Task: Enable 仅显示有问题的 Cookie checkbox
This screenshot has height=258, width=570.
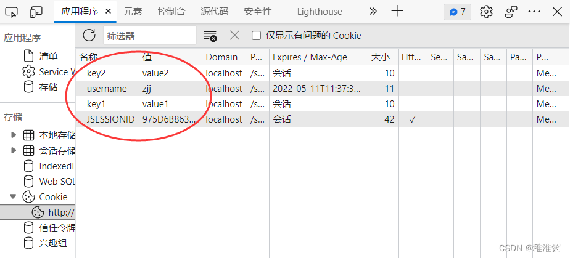Action: click(x=256, y=35)
